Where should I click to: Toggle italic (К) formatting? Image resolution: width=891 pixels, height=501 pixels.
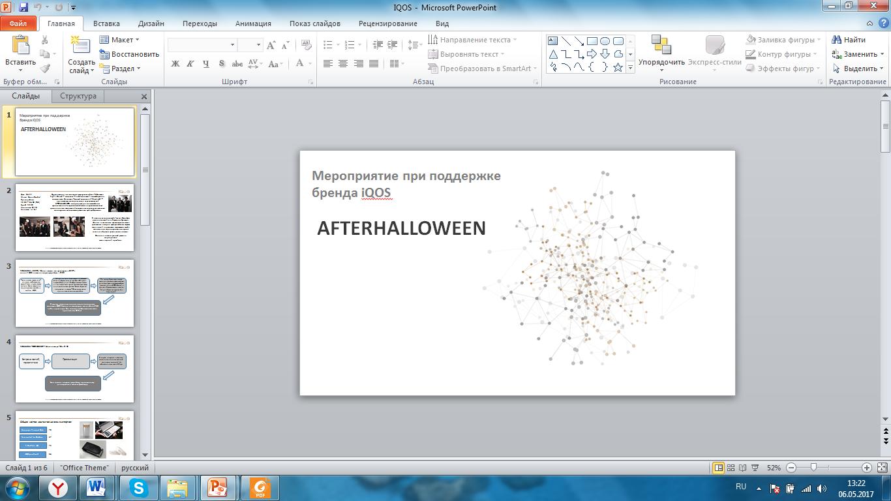[190, 64]
